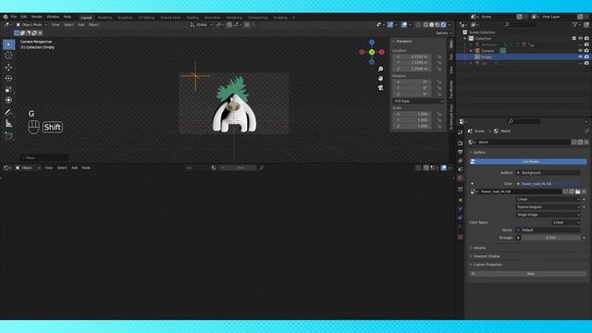The image size is (592, 333).
Task: Select the Empty row in outliner
Action: pos(524,56)
